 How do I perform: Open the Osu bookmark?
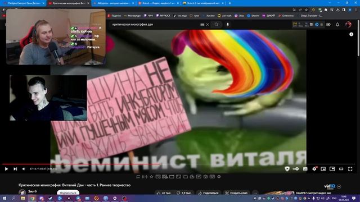point(240,16)
